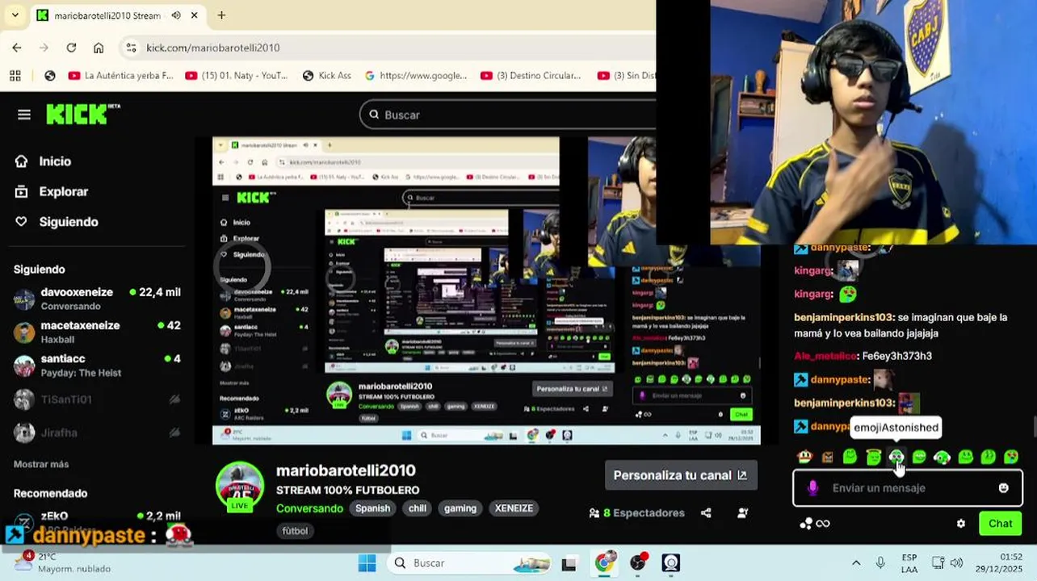Insert the orange angry-face emote

tap(804, 457)
